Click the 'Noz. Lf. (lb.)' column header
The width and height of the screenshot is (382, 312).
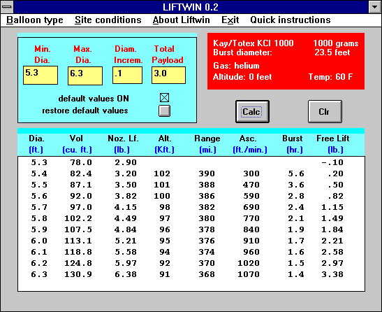click(x=123, y=144)
